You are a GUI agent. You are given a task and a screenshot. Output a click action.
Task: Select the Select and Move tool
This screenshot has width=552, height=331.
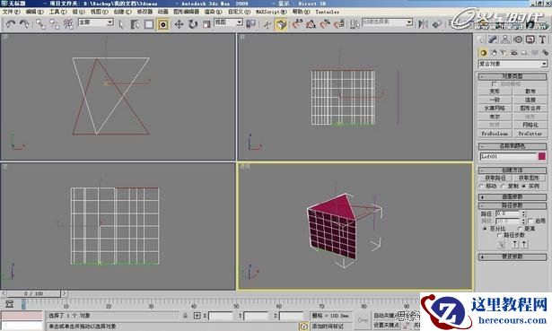[180, 24]
